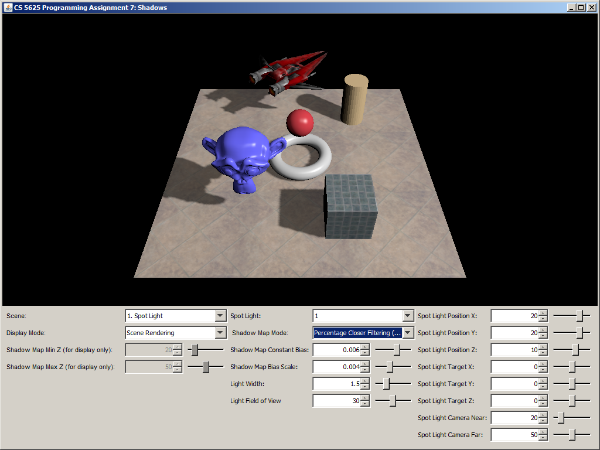Increment Spot Light Position X spinner

tap(543, 313)
